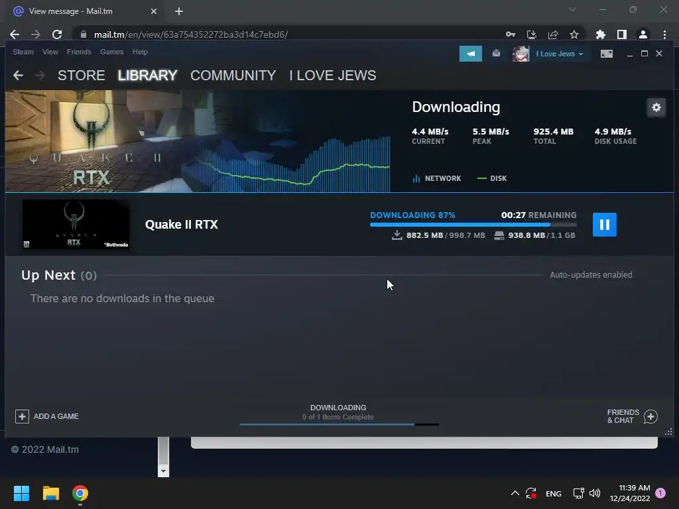Viewport: 679px width, 509px height.
Task: Go back in Chrome browser
Action: (x=15, y=34)
